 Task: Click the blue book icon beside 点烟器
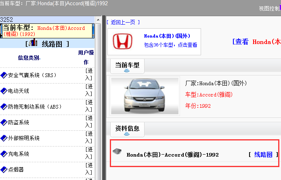click(4, 170)
